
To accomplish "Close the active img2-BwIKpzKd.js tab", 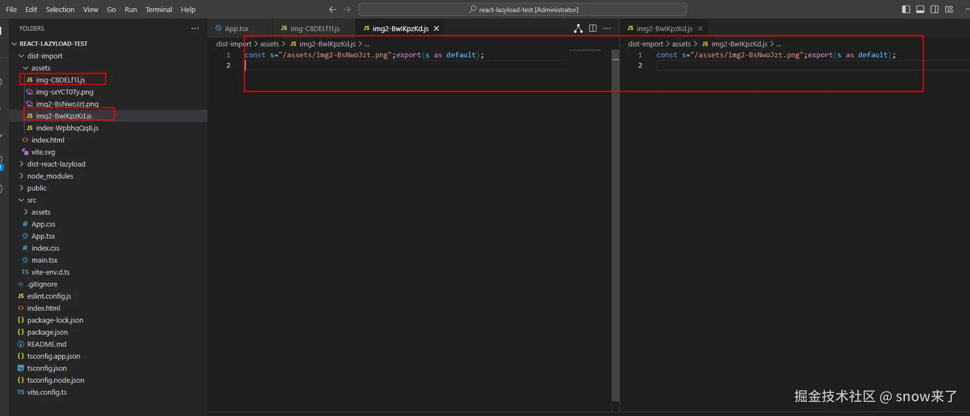I will pyautogui.click(x=436, y=28).
